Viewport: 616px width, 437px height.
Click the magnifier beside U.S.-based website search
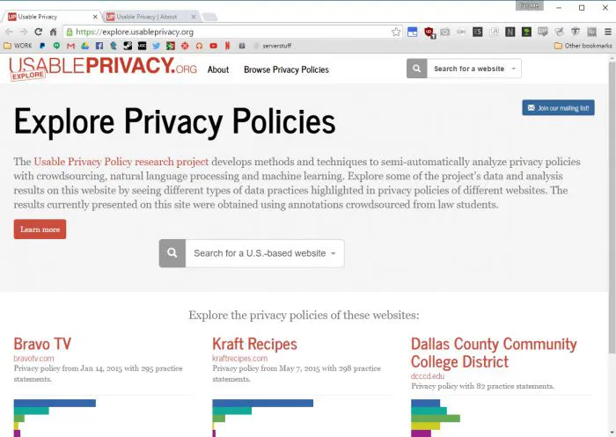point(172,253)
